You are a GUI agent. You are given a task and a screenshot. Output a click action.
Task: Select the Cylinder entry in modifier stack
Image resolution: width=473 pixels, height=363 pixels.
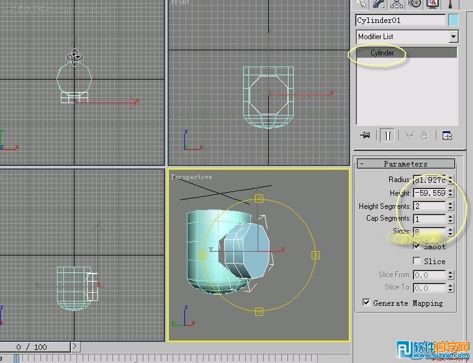point(407,53)
